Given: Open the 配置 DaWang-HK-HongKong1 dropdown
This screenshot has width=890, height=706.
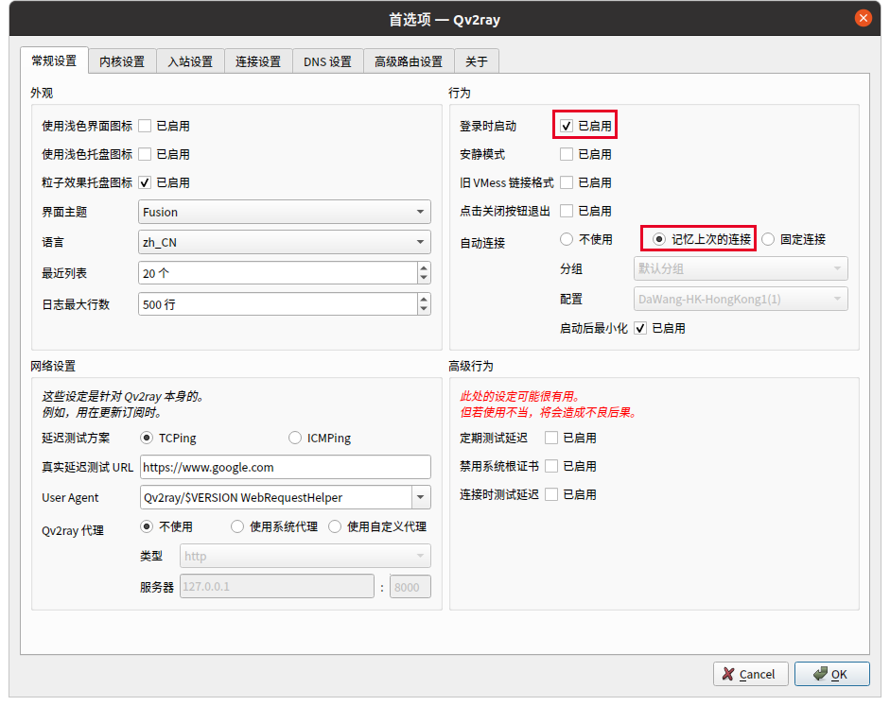Looking at the screenshot, I should pos(741,300).
